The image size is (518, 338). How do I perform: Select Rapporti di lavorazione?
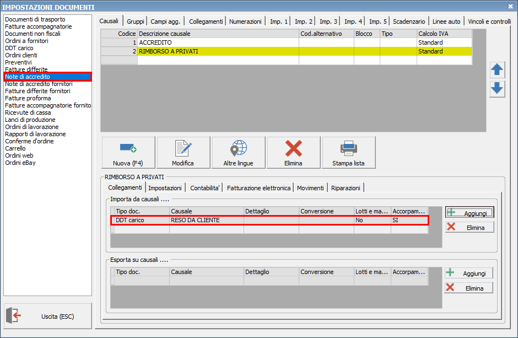coord(35,134)
